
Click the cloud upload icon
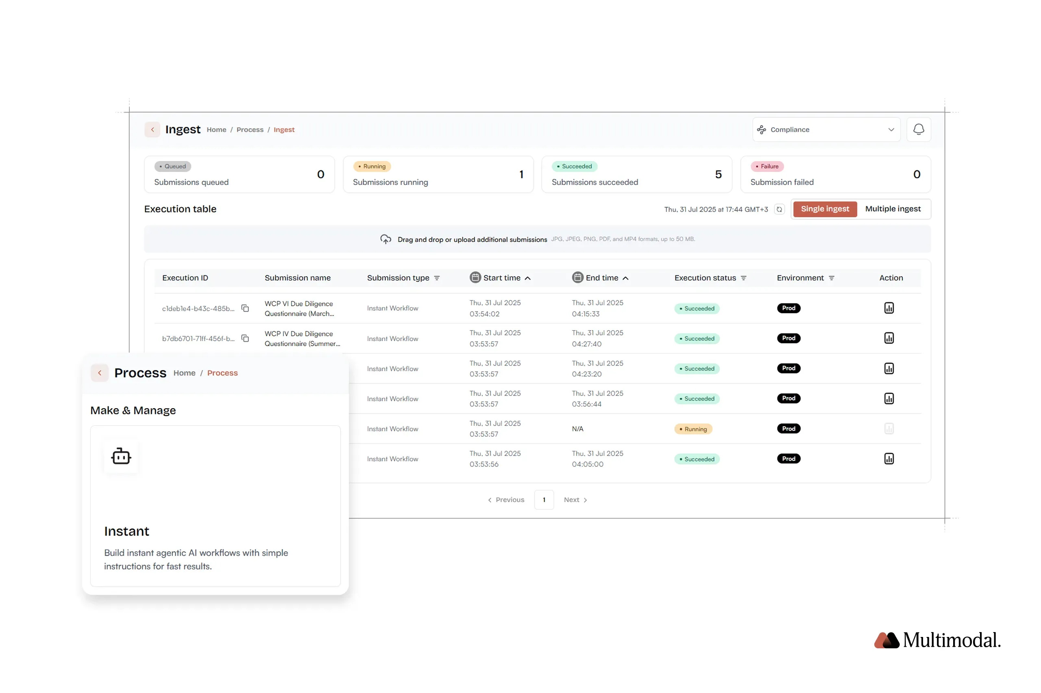385,239
